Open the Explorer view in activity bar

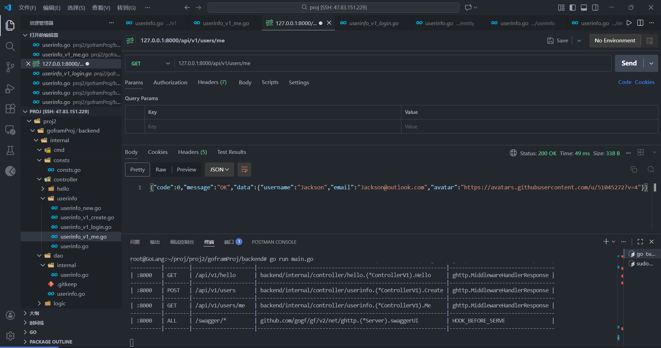click(10, 25)
